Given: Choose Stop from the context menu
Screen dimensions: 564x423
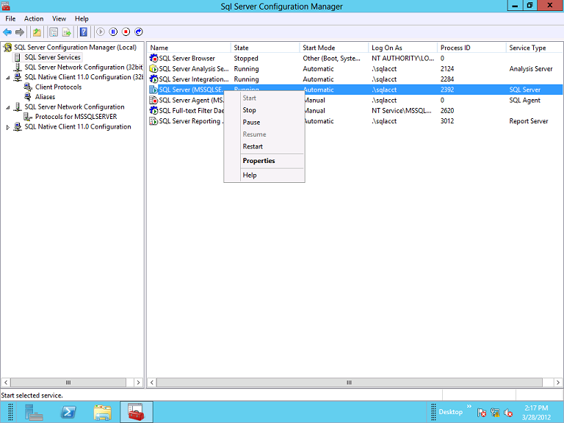Looking at the screenshot, I should coord(264,110).
